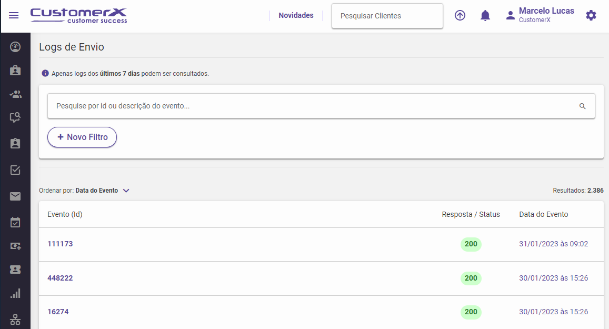Click the Logs de Envio page title

coord(72,47)
